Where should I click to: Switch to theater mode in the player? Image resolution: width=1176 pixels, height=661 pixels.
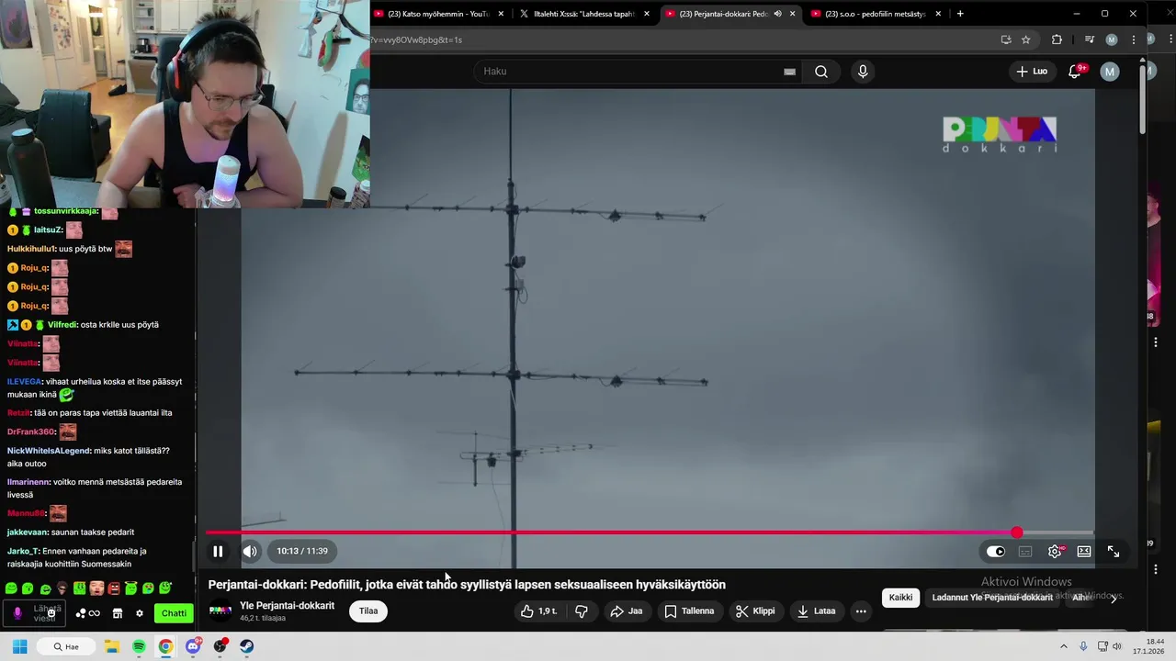1084,552
